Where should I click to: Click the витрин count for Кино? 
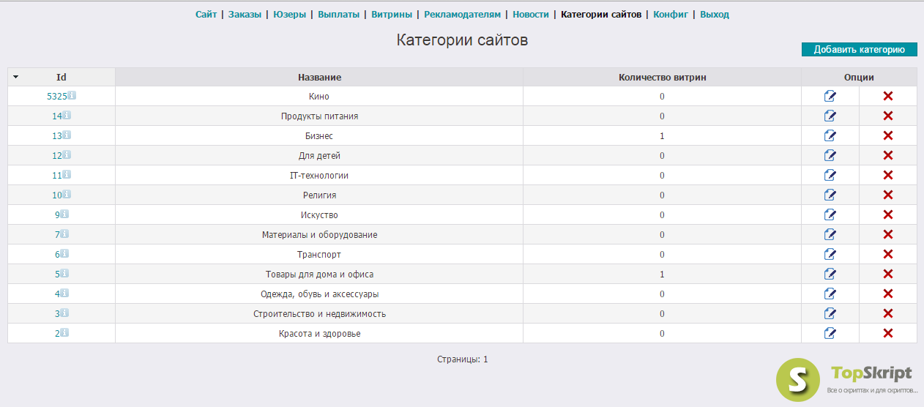(662, 97)
